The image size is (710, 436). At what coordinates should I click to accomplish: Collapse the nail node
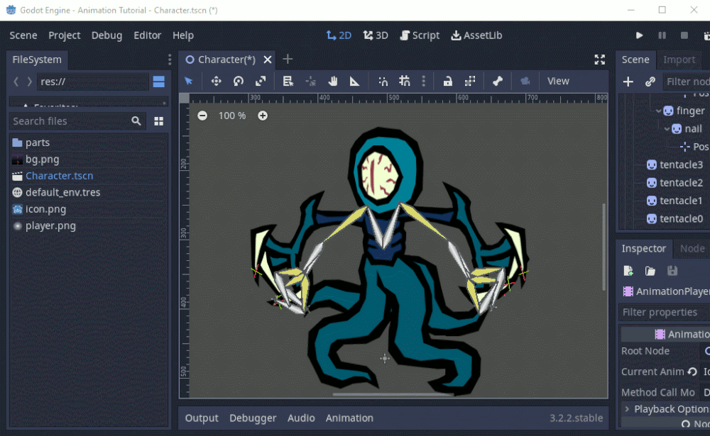pyautogui.click(x=667, y=129)
